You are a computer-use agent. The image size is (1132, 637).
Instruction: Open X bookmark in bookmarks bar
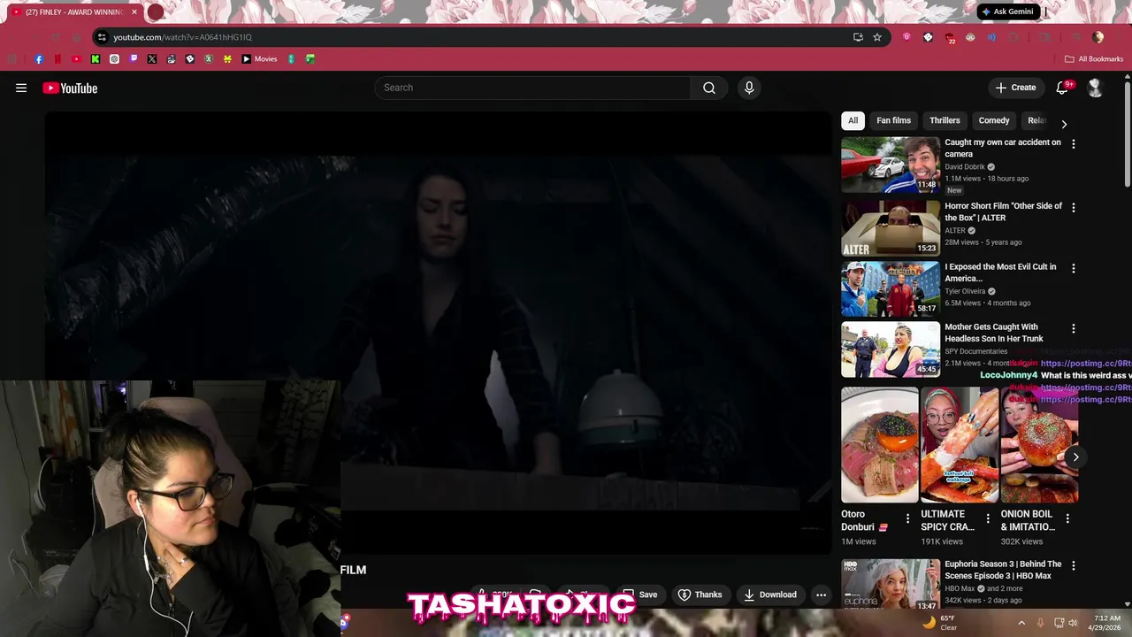point(152,59)
